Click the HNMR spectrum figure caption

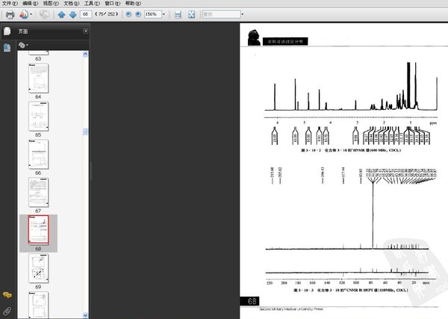click(351, 150)
